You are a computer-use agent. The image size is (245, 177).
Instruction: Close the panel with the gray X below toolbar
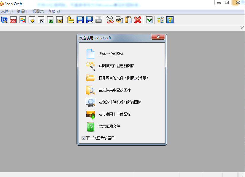(x=242, y=28)
